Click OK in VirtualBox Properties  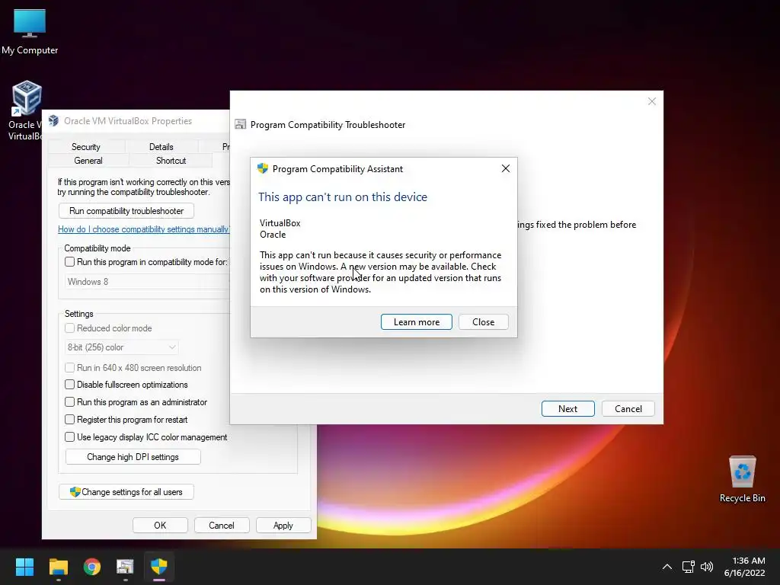160,526
